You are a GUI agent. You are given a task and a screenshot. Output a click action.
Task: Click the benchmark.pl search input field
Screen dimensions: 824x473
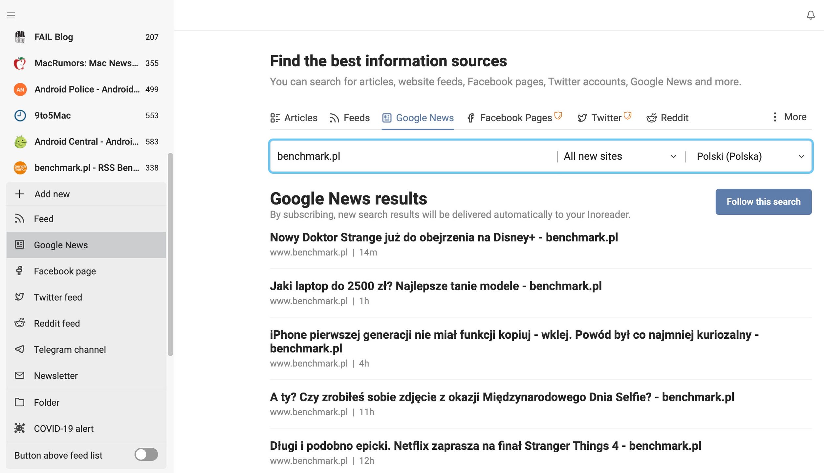coord(414,156)
